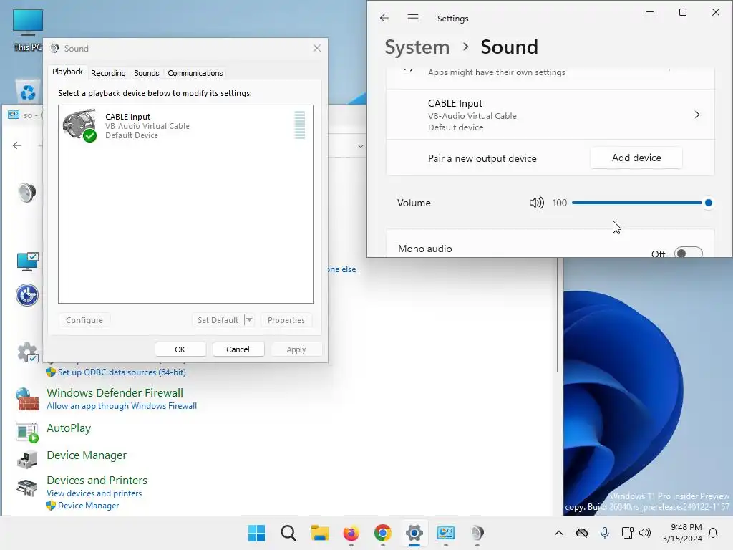Open Windows Defender Firewall link

115,393
